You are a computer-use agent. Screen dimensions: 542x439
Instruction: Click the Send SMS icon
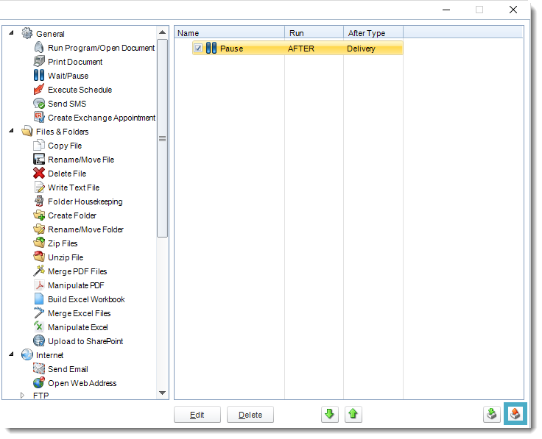[x=39, y=103]
